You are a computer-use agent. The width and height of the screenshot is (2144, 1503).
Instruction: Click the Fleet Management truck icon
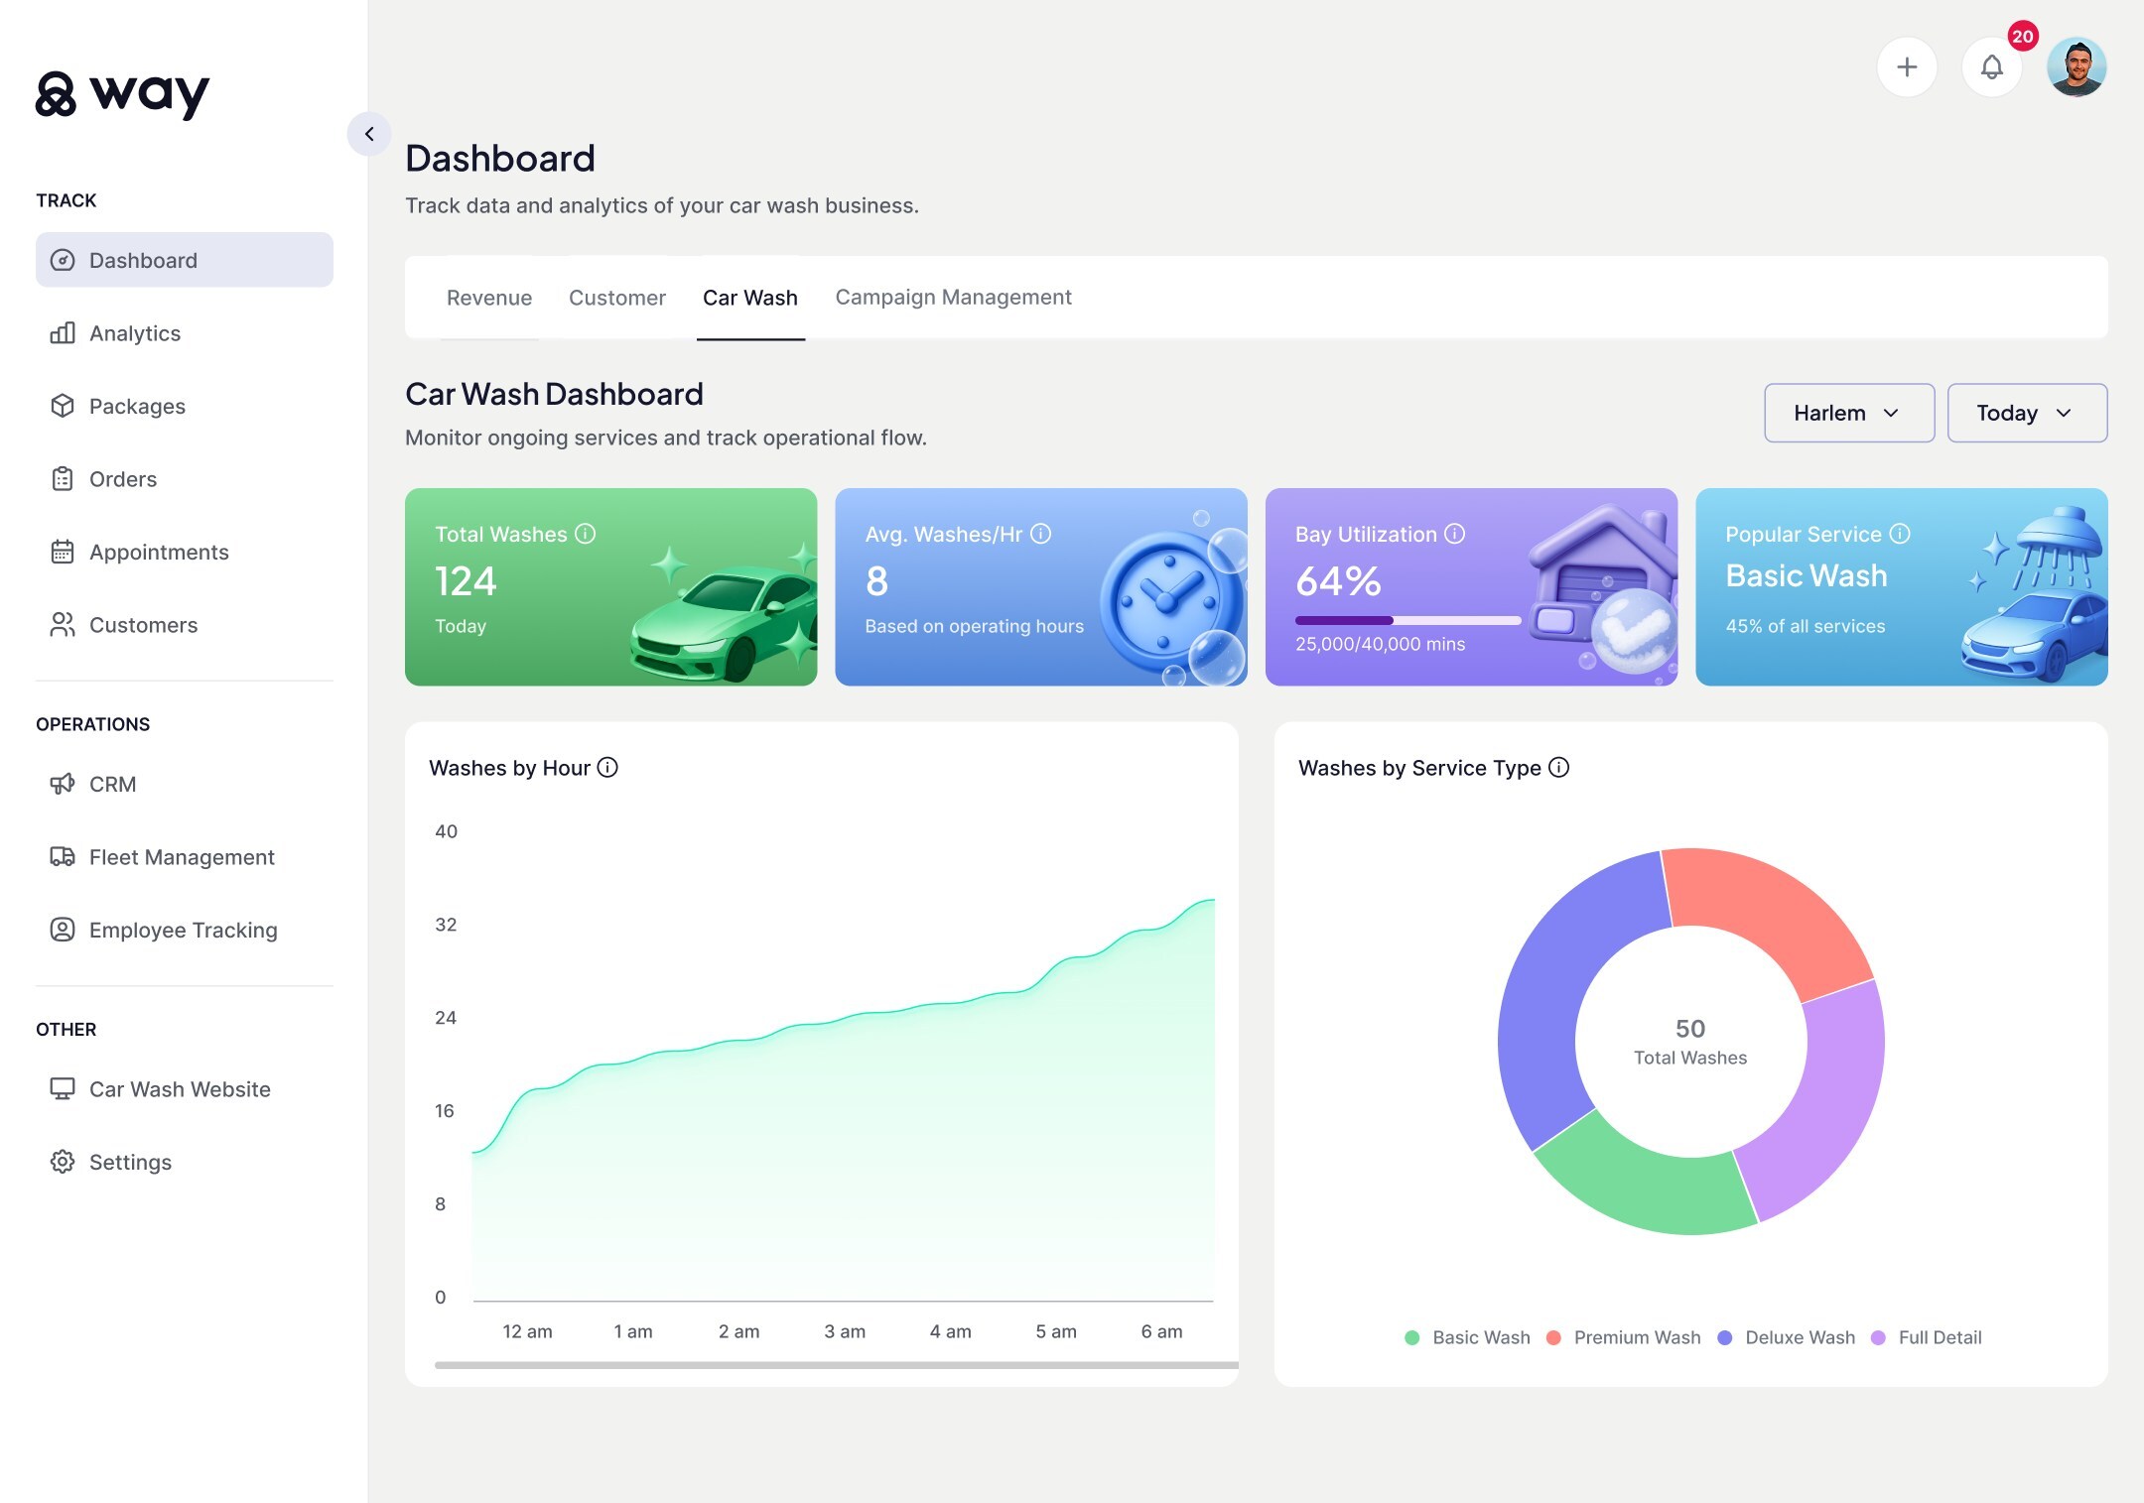tap(63, 856)
